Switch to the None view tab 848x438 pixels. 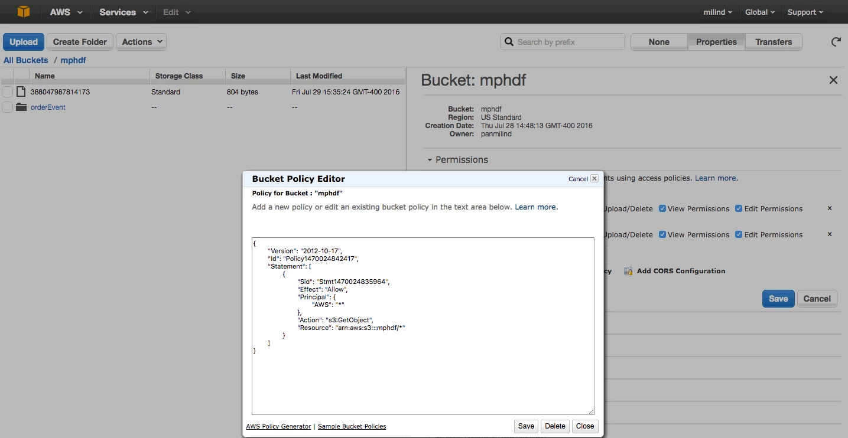click(659, 42)
